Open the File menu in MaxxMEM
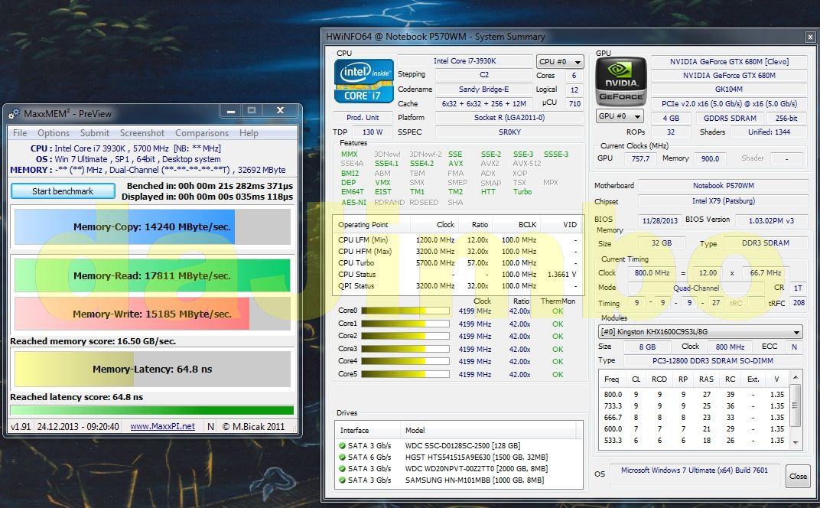This screenshot has height=508, width=820. coord(20,133)
